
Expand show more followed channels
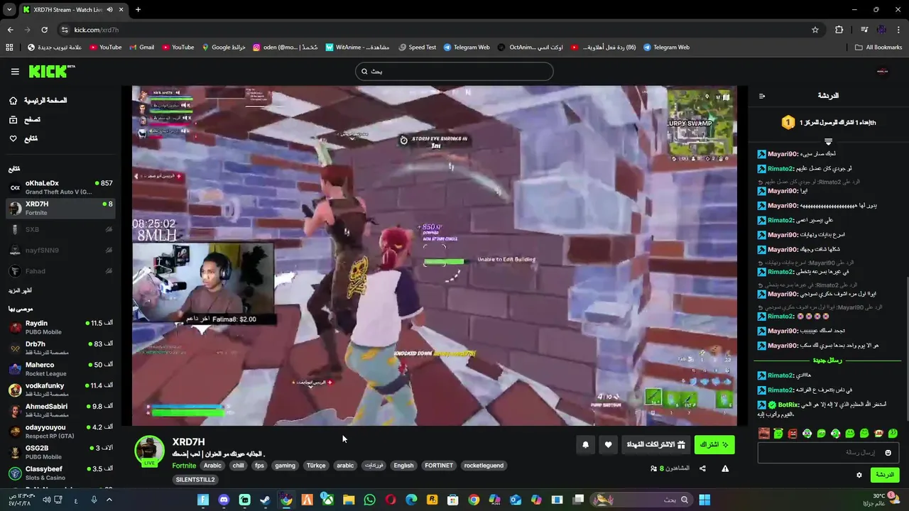[x=20, y=291]
